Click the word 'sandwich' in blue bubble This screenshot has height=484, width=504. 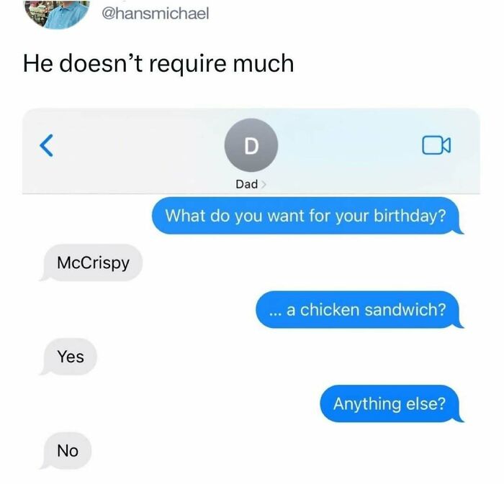click(x=405, y=310)
